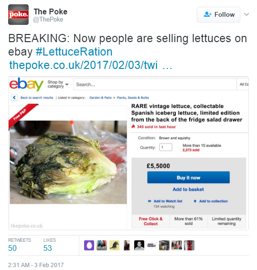Image resolution: width=257 pixels, height=270 pixels.
Task: Open the tweet options chevron menu
Action: click(x=246, y=14)
